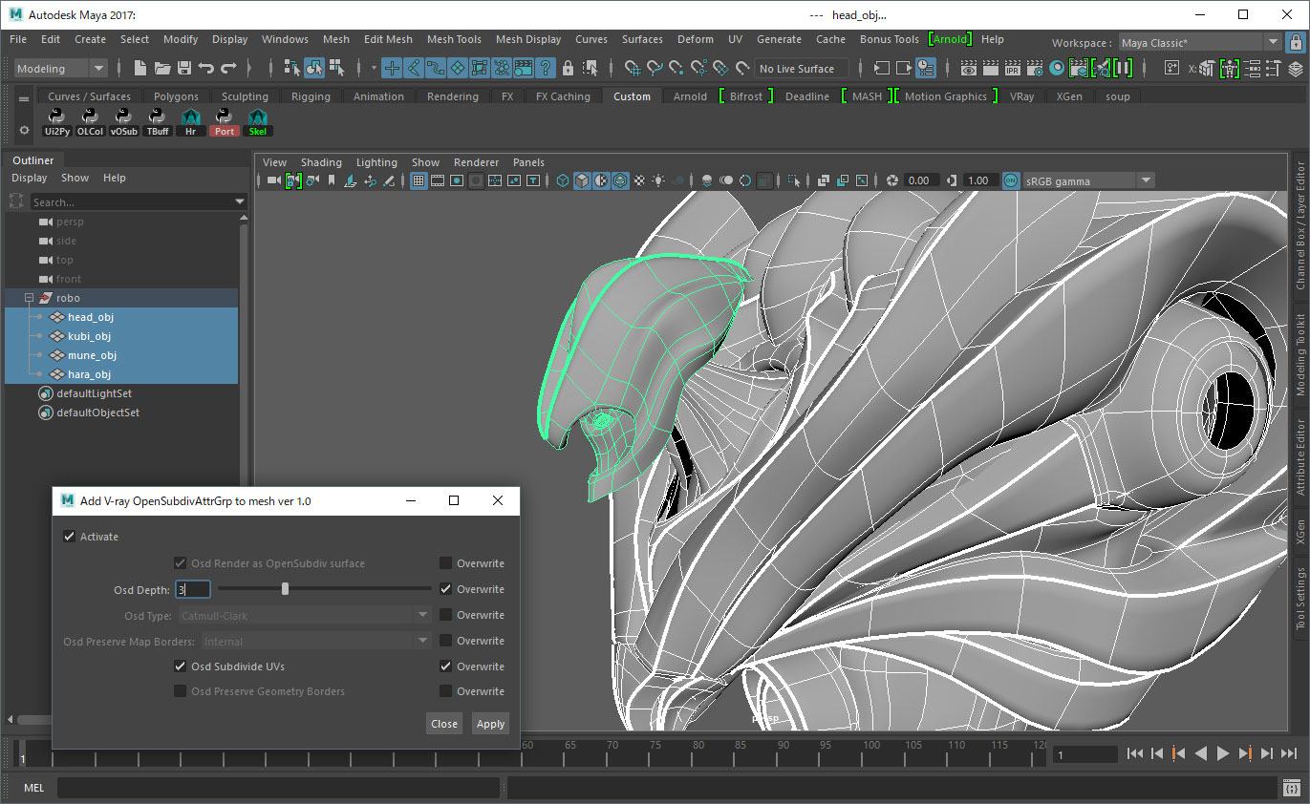Open the Mesh Tools menu
1310x804 pixels.
[454, 39]
